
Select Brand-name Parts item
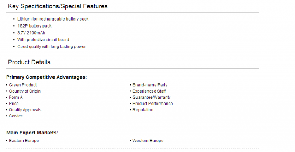(x=150, y=85)
